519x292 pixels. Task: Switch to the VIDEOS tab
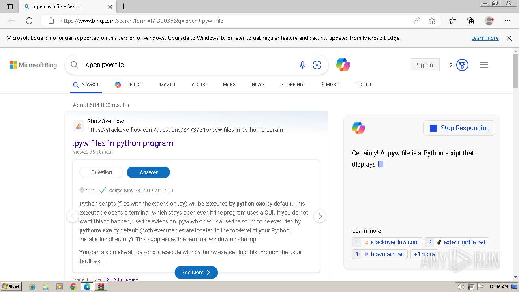(199, 84)
